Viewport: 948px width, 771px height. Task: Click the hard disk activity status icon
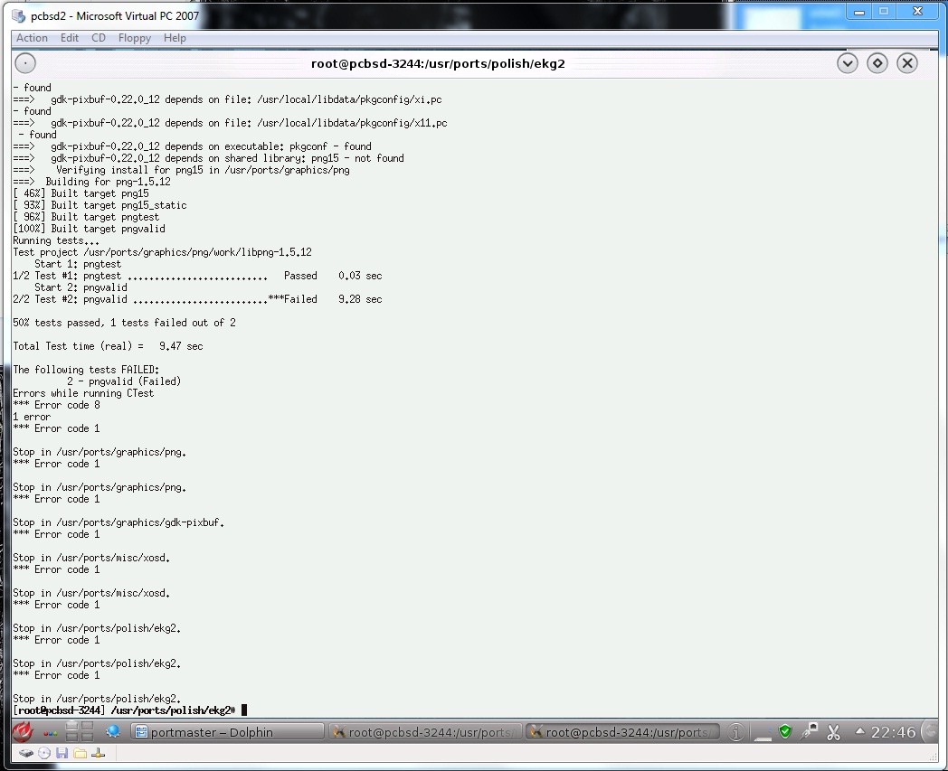point(26,753)
